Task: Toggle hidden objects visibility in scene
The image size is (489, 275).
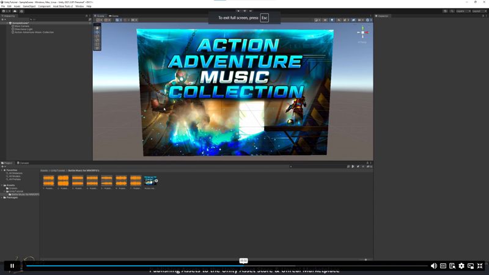Action: (353, 20)
